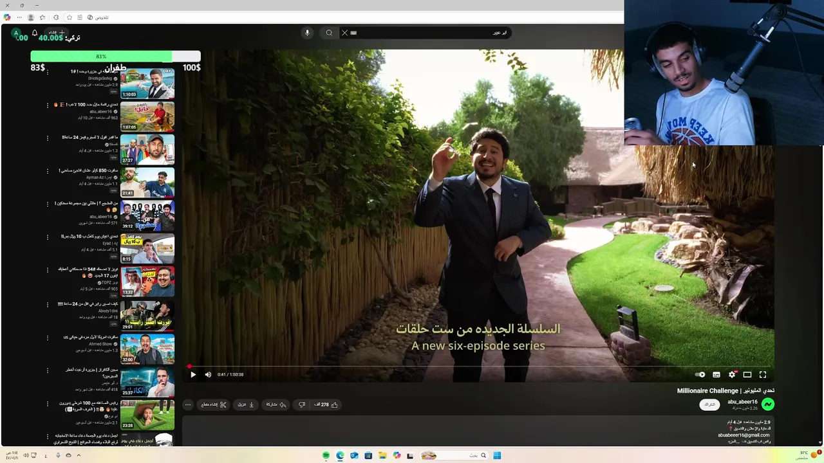Open the account avatar menu
This screenshot has width=824, height=463.
16,33
